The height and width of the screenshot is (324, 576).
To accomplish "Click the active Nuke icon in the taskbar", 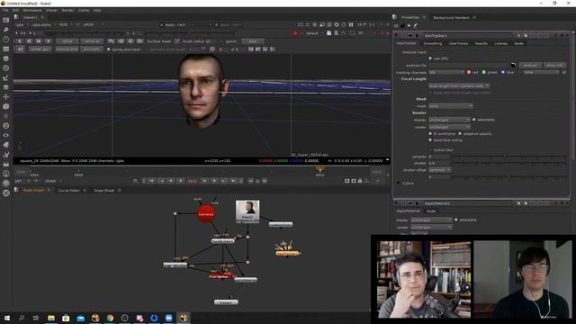I will pos(184,318).
